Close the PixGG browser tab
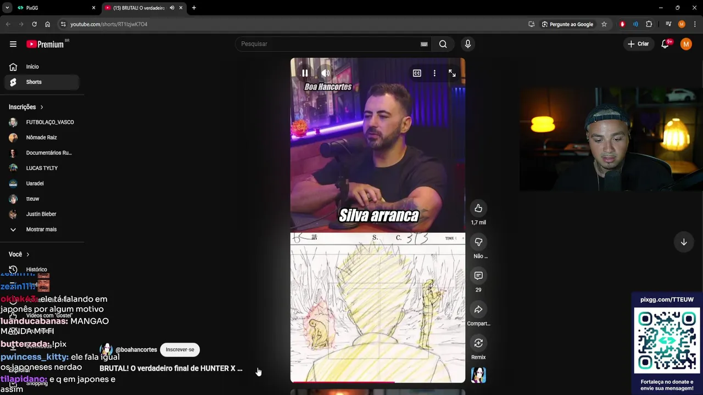The width and height of the screenshot is (703, 395). [x=93, y=8]
